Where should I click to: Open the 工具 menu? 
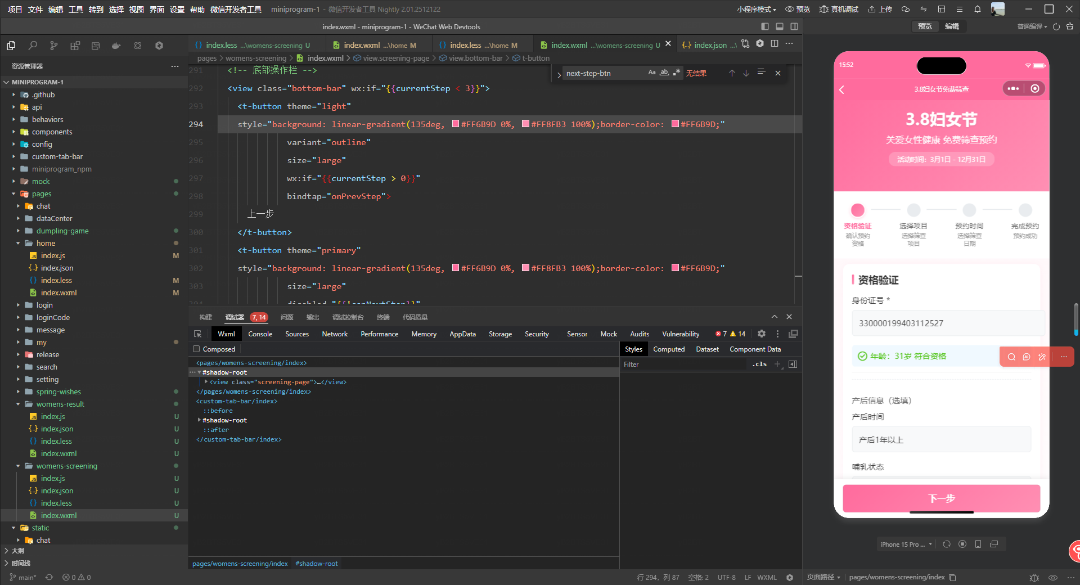tap(75, 9)
